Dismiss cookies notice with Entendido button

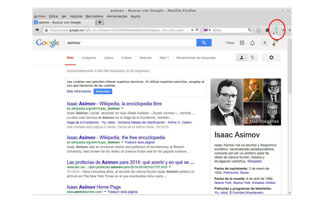tap(103, 91)
